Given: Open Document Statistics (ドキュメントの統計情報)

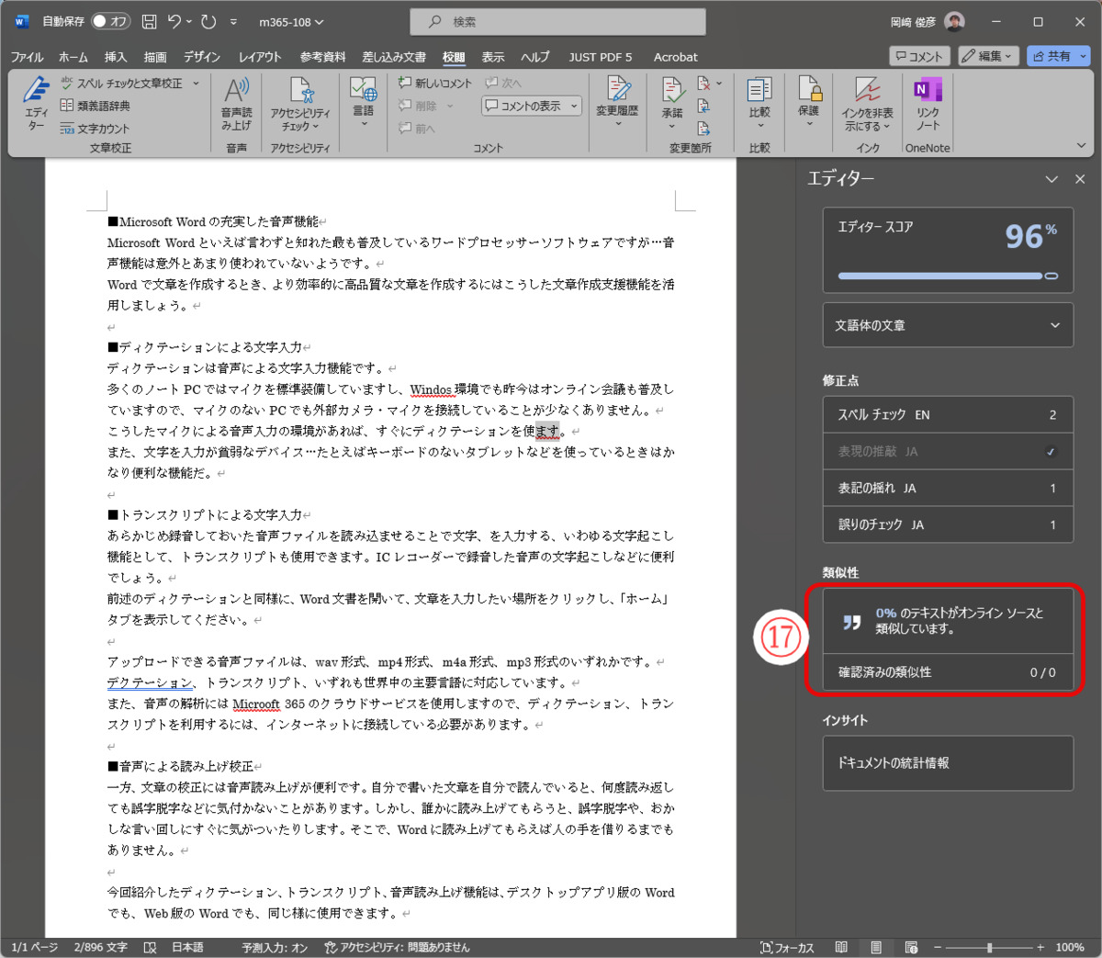Looking at the screenshot, I should pyautogui.click(x=948, y=763).
